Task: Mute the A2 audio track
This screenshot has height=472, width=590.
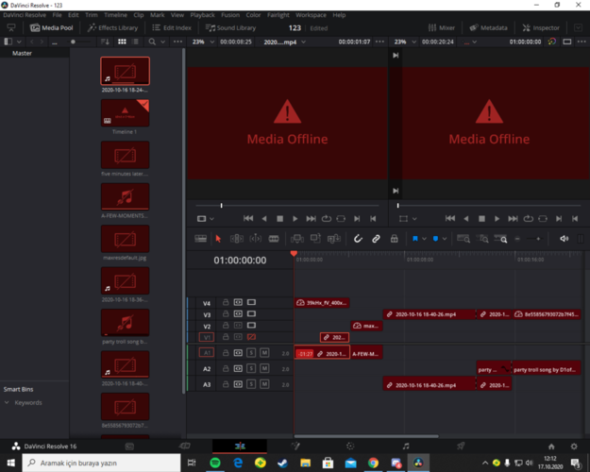Action: pos(264,368)
